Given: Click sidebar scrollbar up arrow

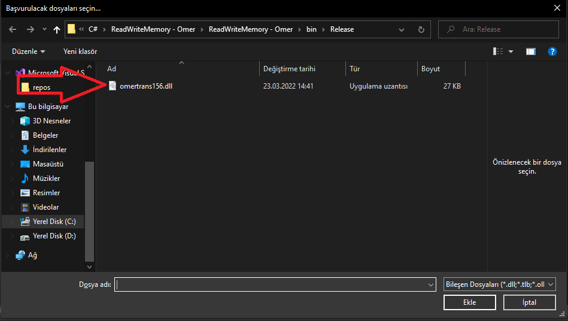Looking at the screenshot, I should 89,66.
